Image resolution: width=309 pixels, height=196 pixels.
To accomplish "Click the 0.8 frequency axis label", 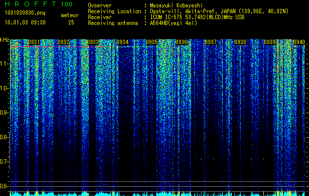I will pyautogui.click(x=4, y=137).
